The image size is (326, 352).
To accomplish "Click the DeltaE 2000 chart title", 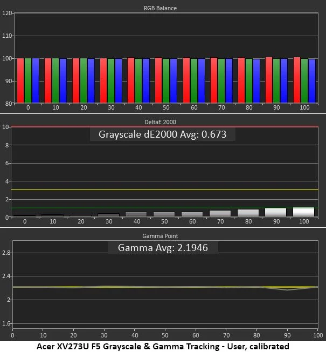I will [x=160, y=122].
